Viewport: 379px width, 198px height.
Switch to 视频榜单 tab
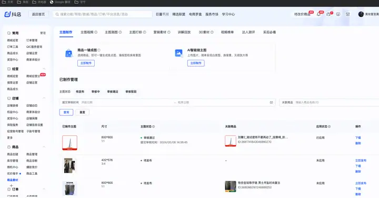click(227, 32)
